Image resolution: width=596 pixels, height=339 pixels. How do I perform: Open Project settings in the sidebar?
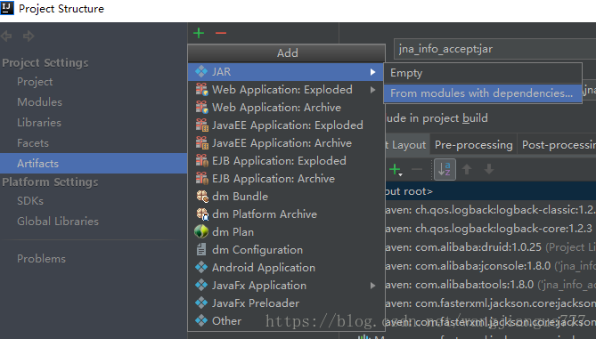pyautogui.click(x=35, y=82)
